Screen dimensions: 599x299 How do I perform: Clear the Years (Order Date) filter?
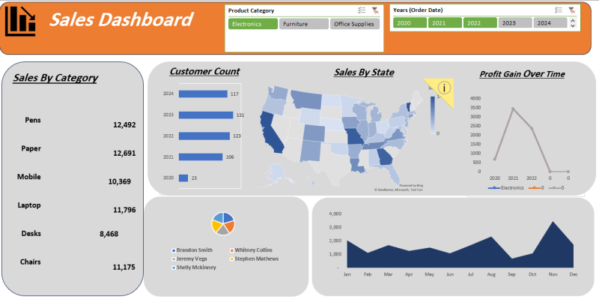click(x=571, y=10)
